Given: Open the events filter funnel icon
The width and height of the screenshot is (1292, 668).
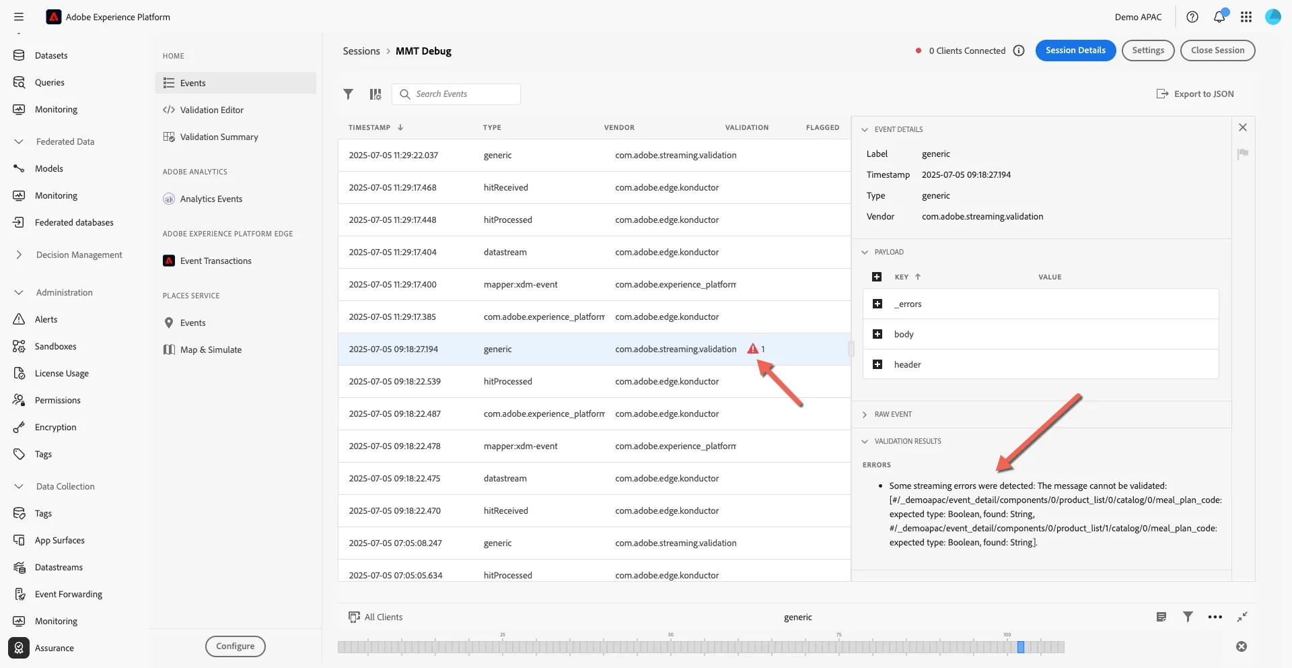Looking at the screenshot, I should coord(348,94).
